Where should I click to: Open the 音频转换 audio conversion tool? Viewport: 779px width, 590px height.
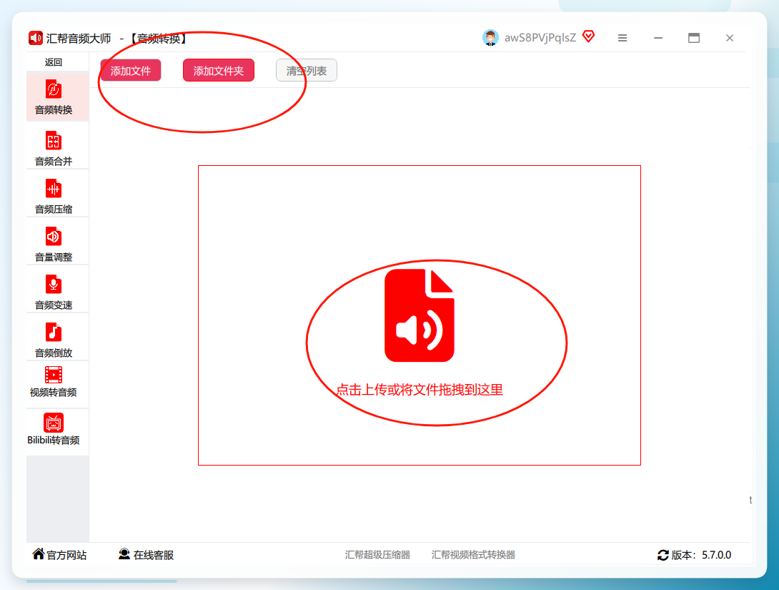(58, 97)
